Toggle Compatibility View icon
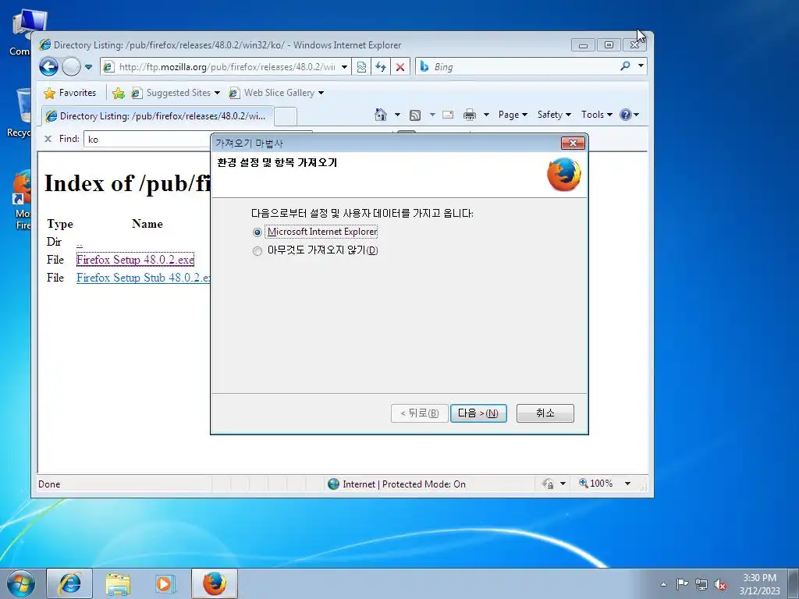 361,67
